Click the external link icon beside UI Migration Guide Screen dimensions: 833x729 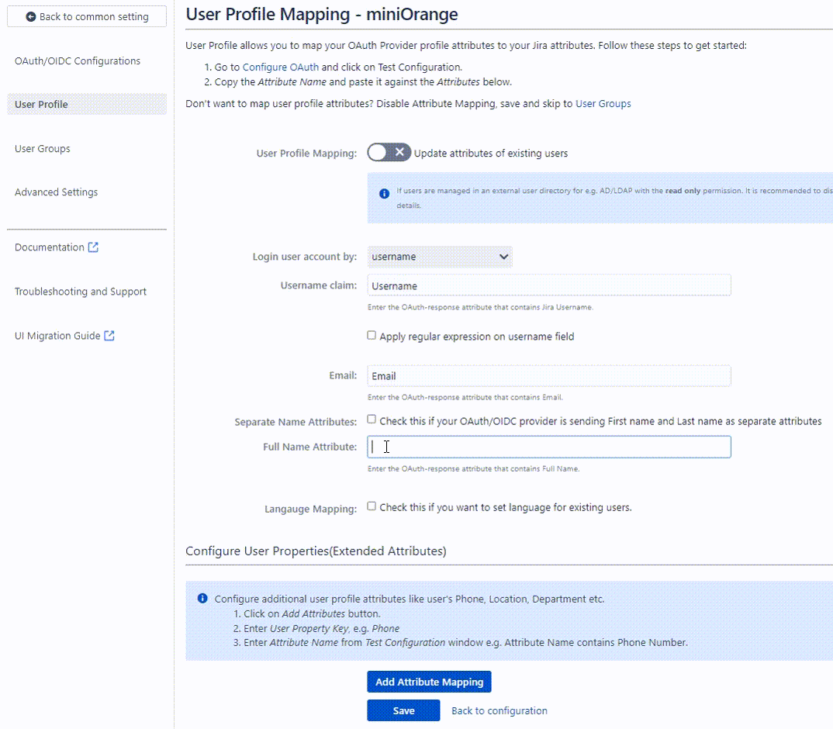coord(109,336)
